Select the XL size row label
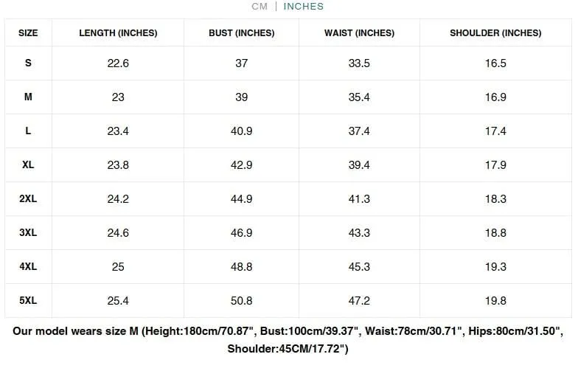Image resolution: width=578 pixels, height=371 pixels. pos(28,165)
